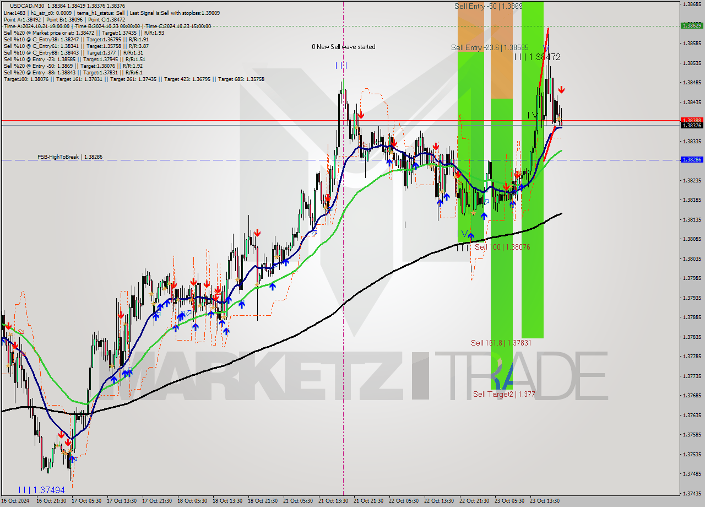Click the '23 Oct 13:30' time label

(545, 501)
